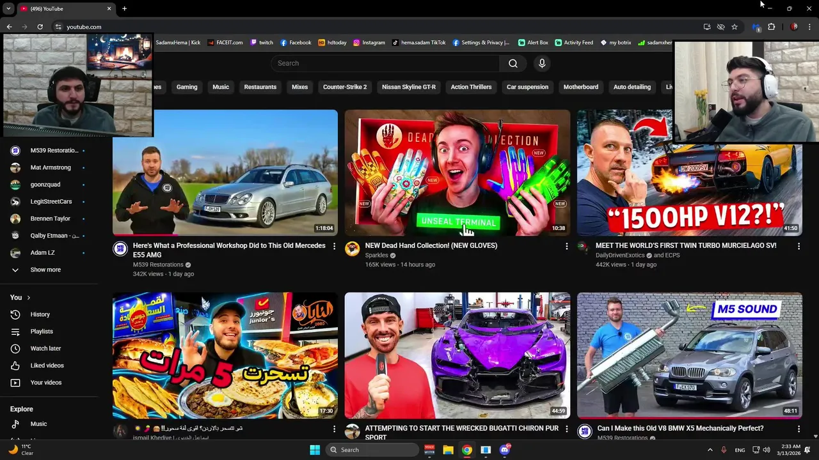Expand the You section chevron
This screenshot has width=819, height=460.
(28, 298)
